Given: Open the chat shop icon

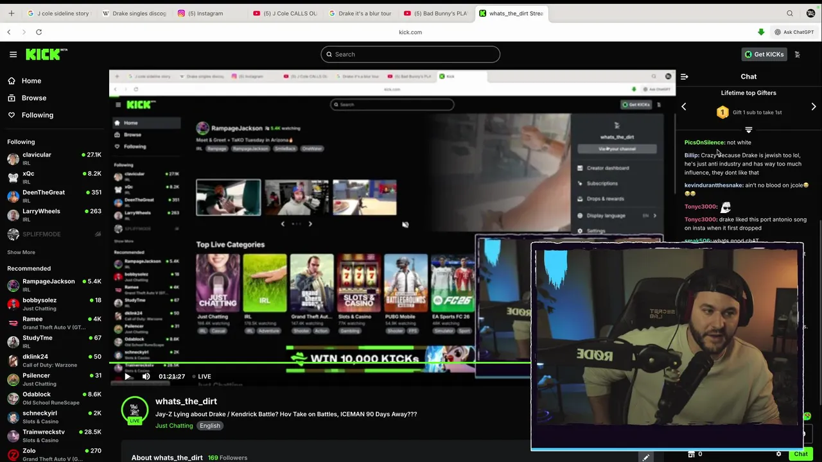Looking at the screenshot, I should [x=691, y=454].
